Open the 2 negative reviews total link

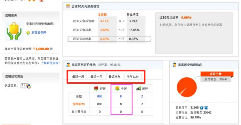tap(142, 96)
